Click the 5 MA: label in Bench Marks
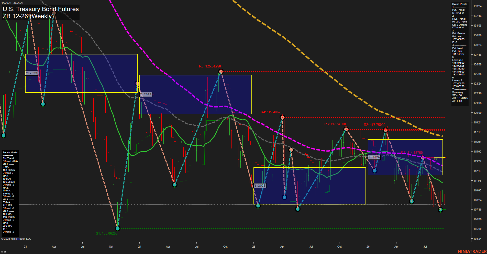The image size is (487, 254). 6,167
